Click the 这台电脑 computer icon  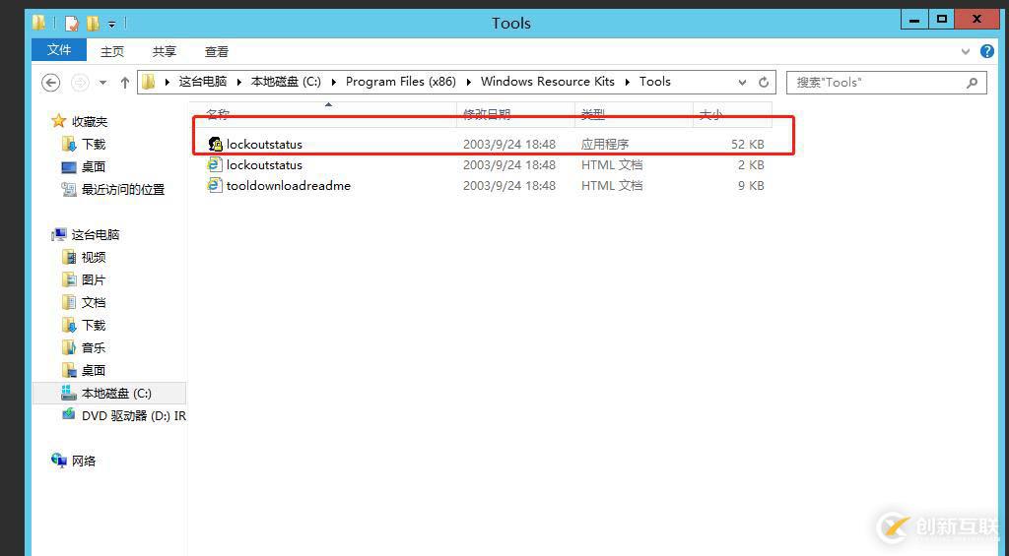(58, 234)
